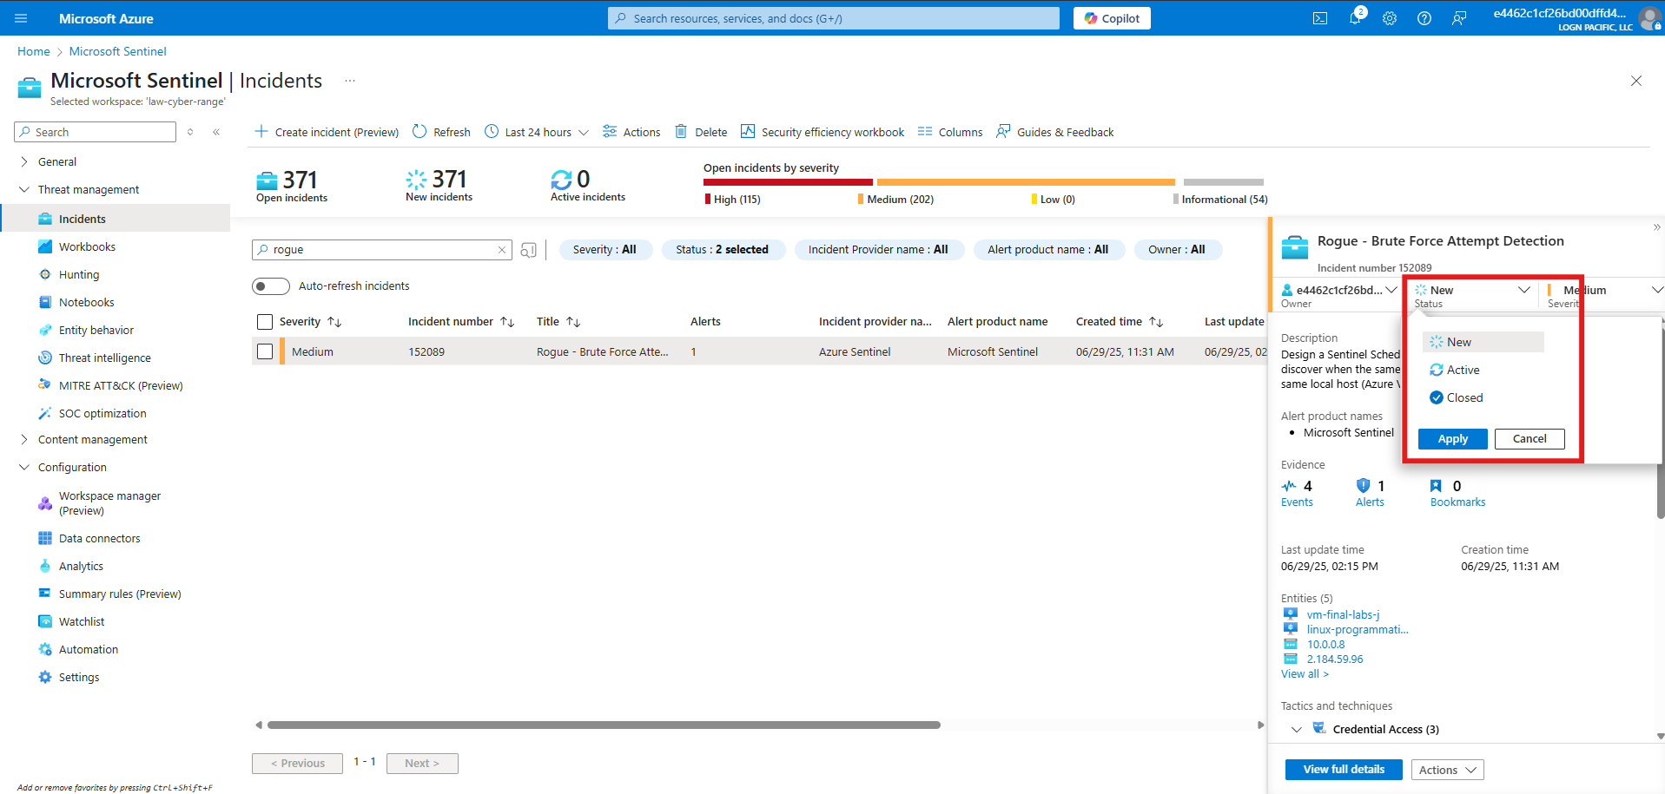Open Analytics in the sidebar
Viewport: 1665px width, 794px height.
(81, 566)
